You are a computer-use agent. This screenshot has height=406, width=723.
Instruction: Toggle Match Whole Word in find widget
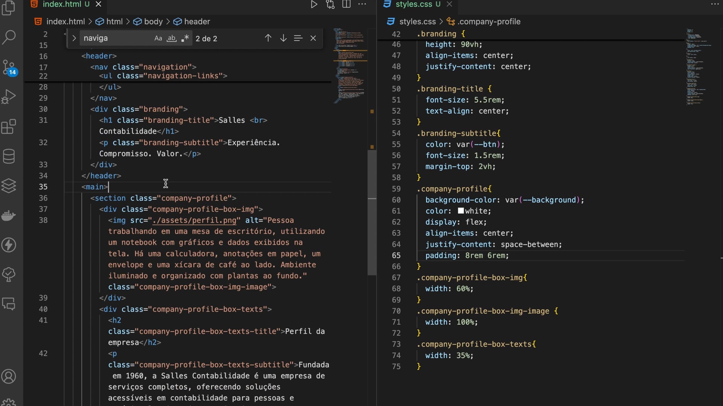click(172, 38)
